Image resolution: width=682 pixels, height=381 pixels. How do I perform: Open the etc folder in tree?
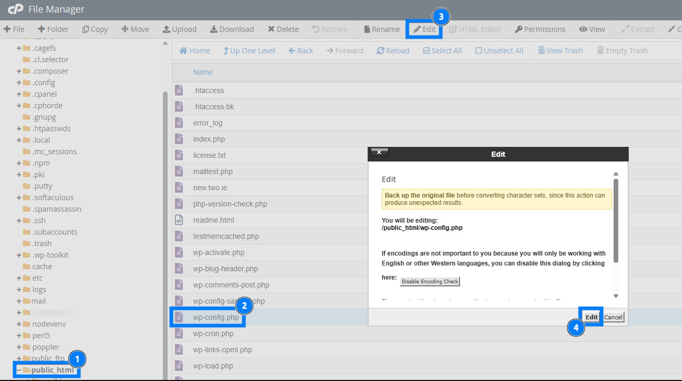(x=37, y=278)
